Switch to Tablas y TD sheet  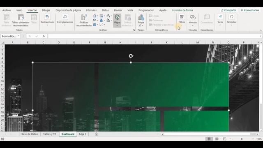[50, 134]
